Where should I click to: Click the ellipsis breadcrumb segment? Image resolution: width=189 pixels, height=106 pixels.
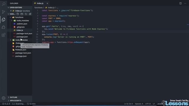(58, 8)
